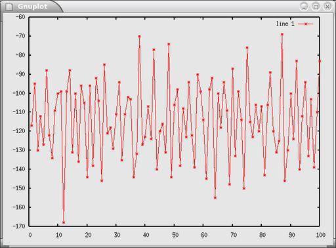Click the x-axis label 0
336x248 pixels.
coord(30,235)
